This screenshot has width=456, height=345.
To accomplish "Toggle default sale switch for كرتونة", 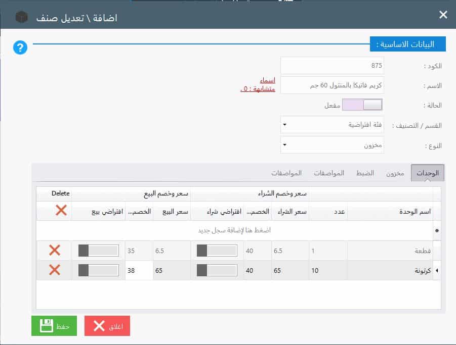I will coord(98,270).
